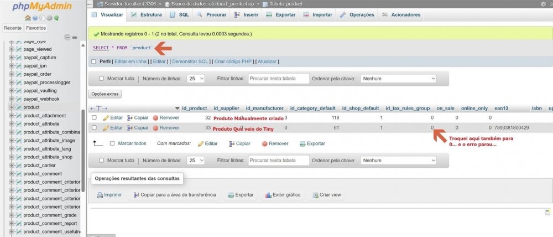Open the phpMyAdmin home icon
The height and width of the screenshot is (237, 553).
tap(28, 18)
